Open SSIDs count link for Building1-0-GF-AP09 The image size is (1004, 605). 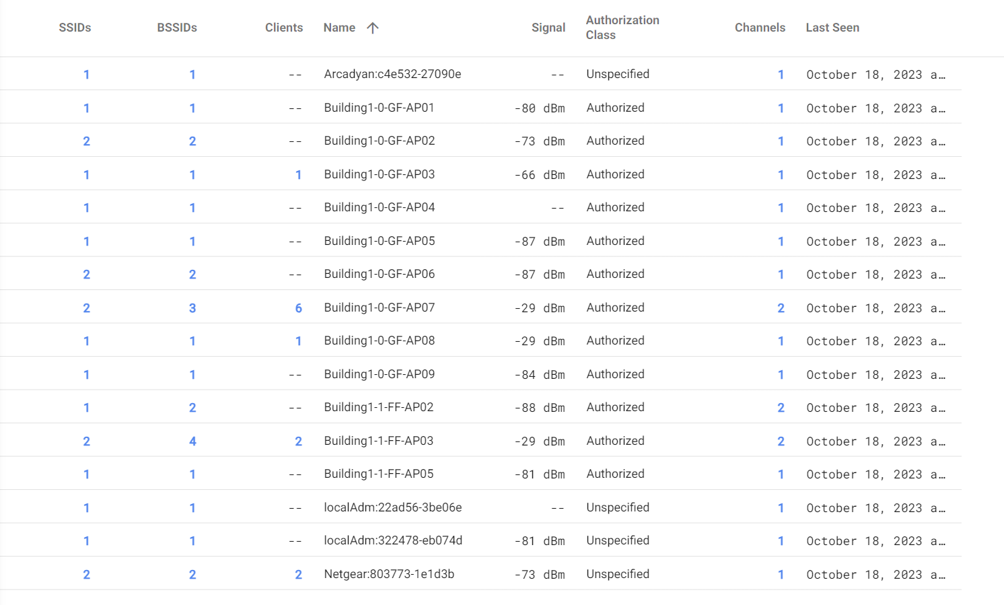(x=86, y=375)
